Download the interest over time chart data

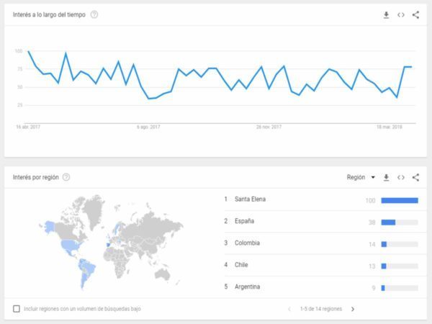pyautogui.click(x=386, y=14)
